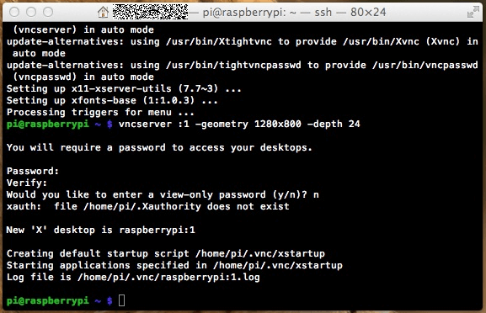Click the line 'New 'X' desktop is raspberrypi:1'
Viewport: 486px width, 313px height.
coord(101,230)
